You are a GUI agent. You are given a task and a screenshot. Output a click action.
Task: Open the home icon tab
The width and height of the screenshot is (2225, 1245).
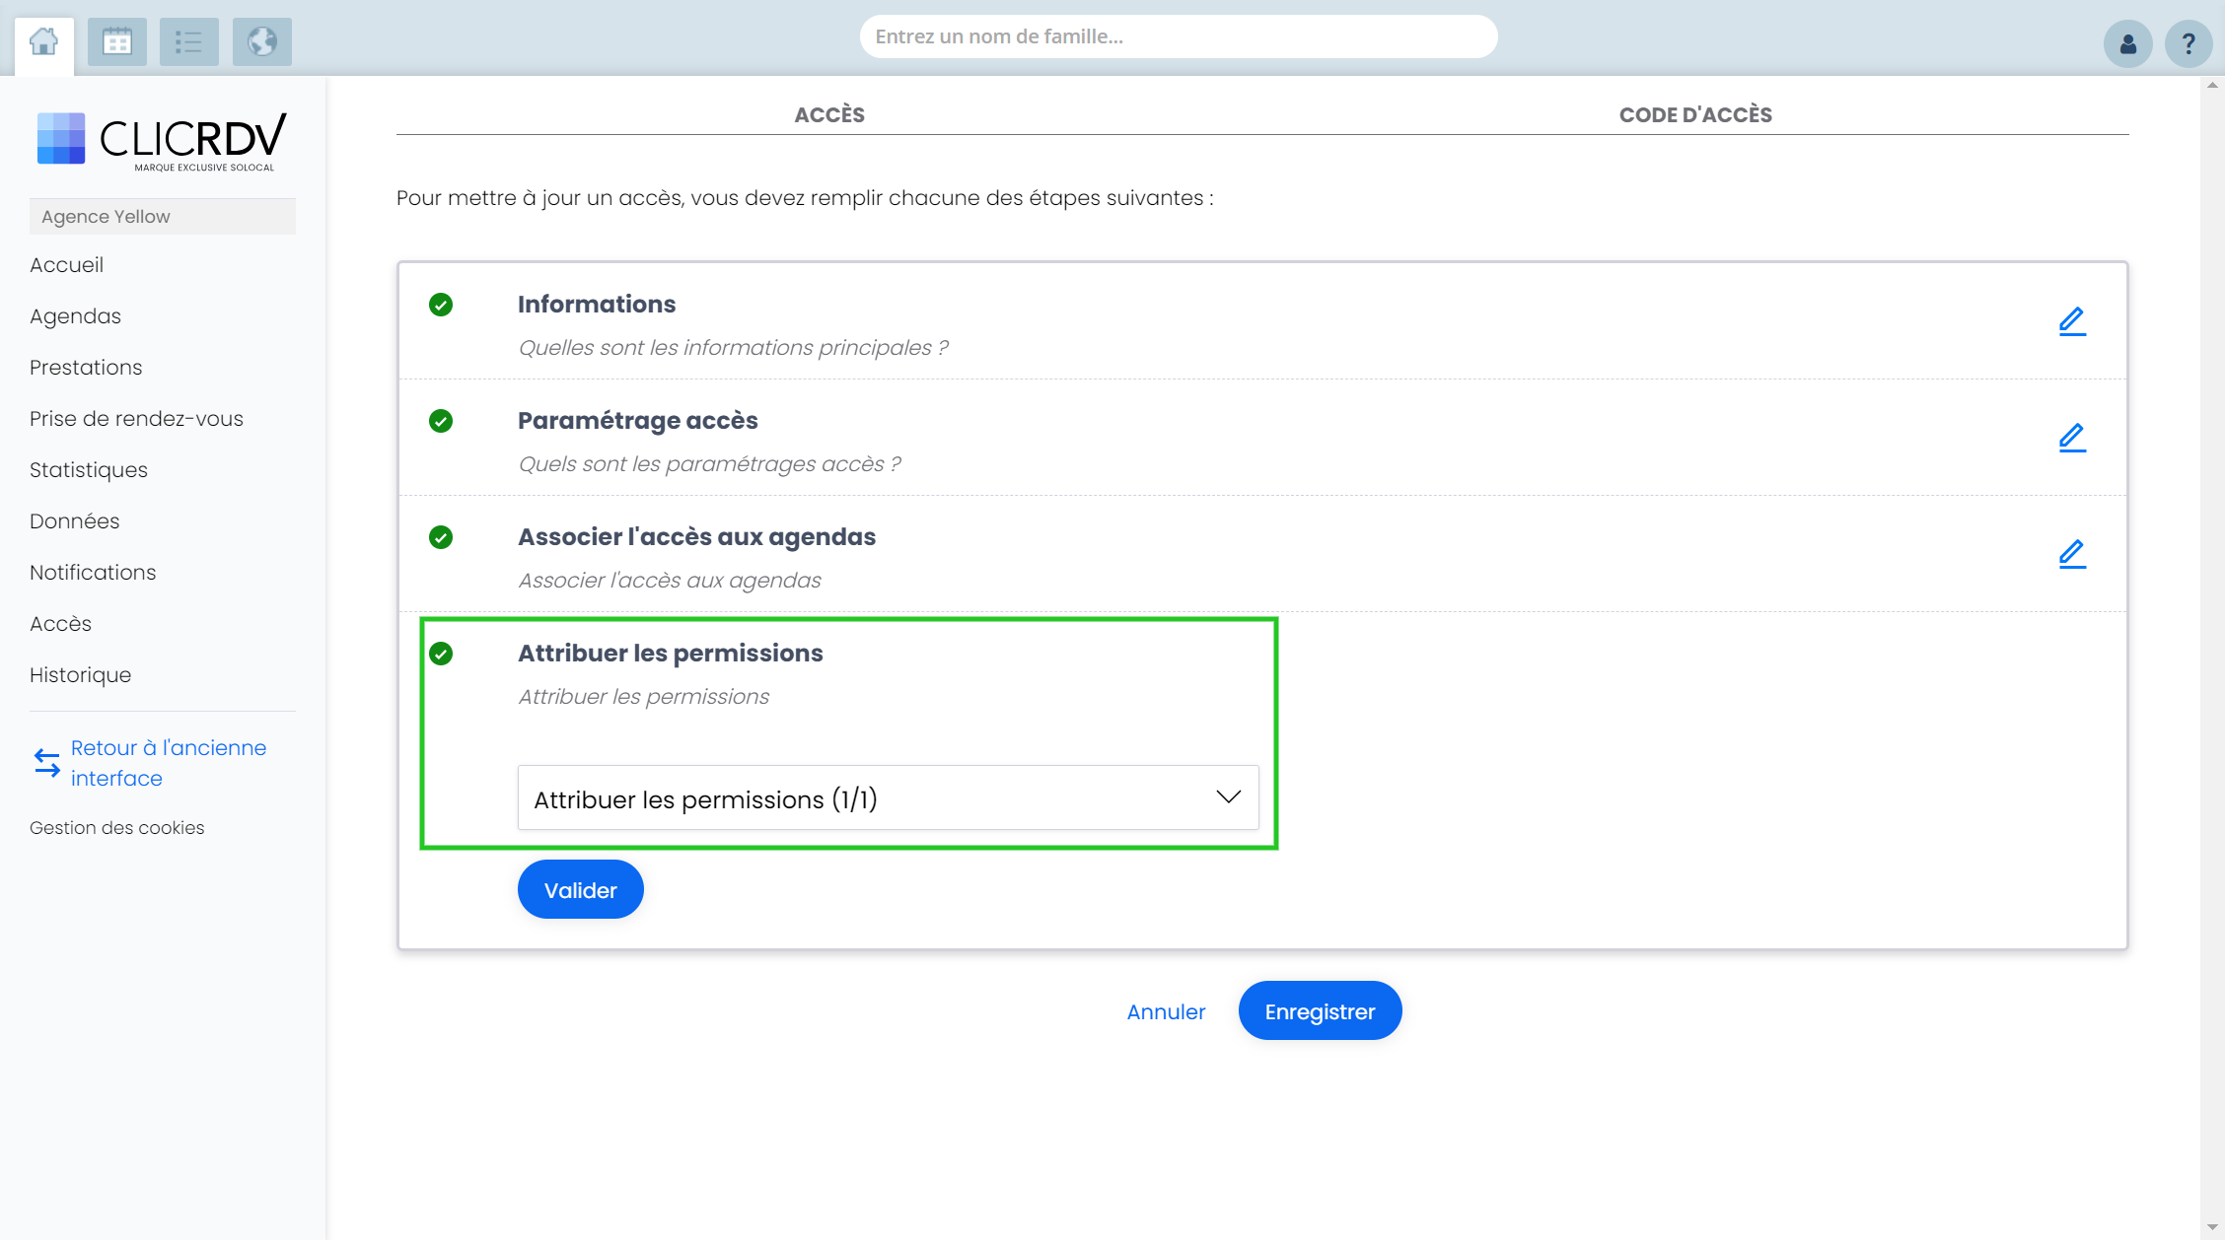click(43, 42)
